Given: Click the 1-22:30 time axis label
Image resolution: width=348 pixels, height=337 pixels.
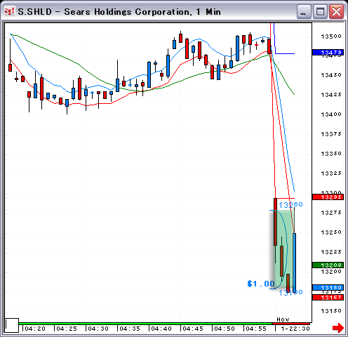Looking at the screenshot, I should click(x=295, y=329).
